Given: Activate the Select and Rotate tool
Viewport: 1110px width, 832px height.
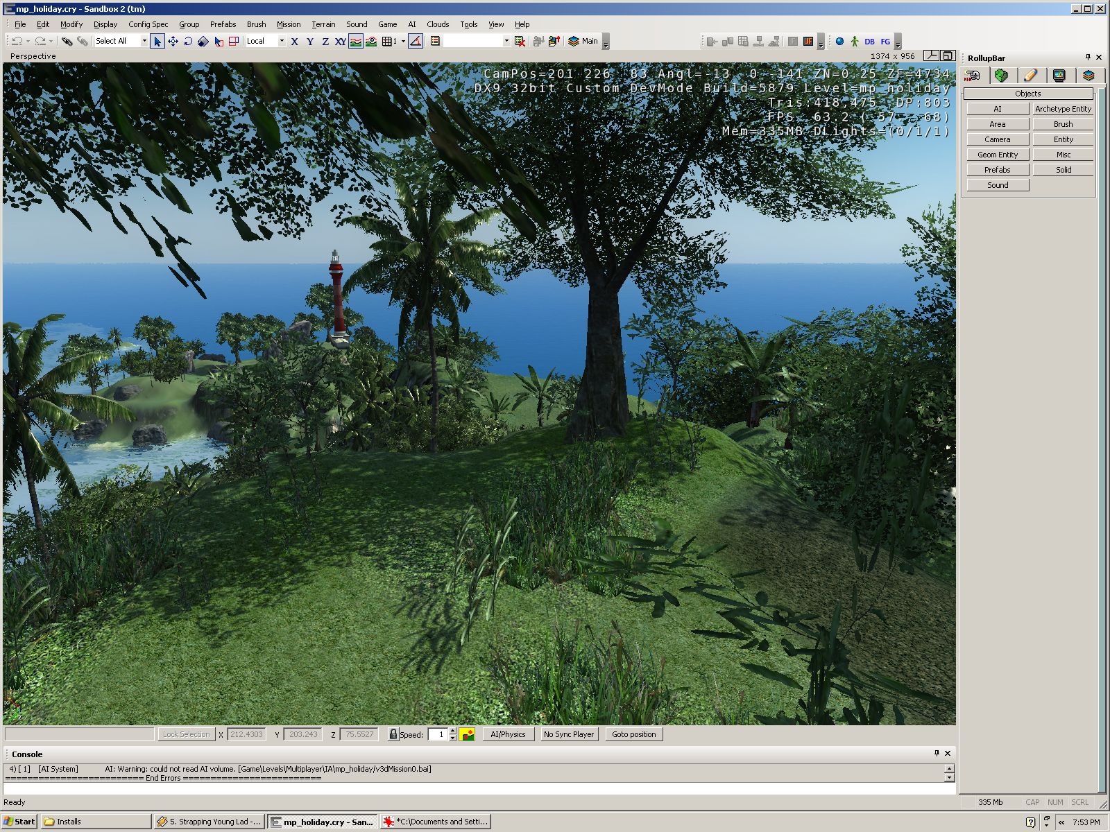Looking at the screenshot, I should pyautogui.click(x=188, y=41).
